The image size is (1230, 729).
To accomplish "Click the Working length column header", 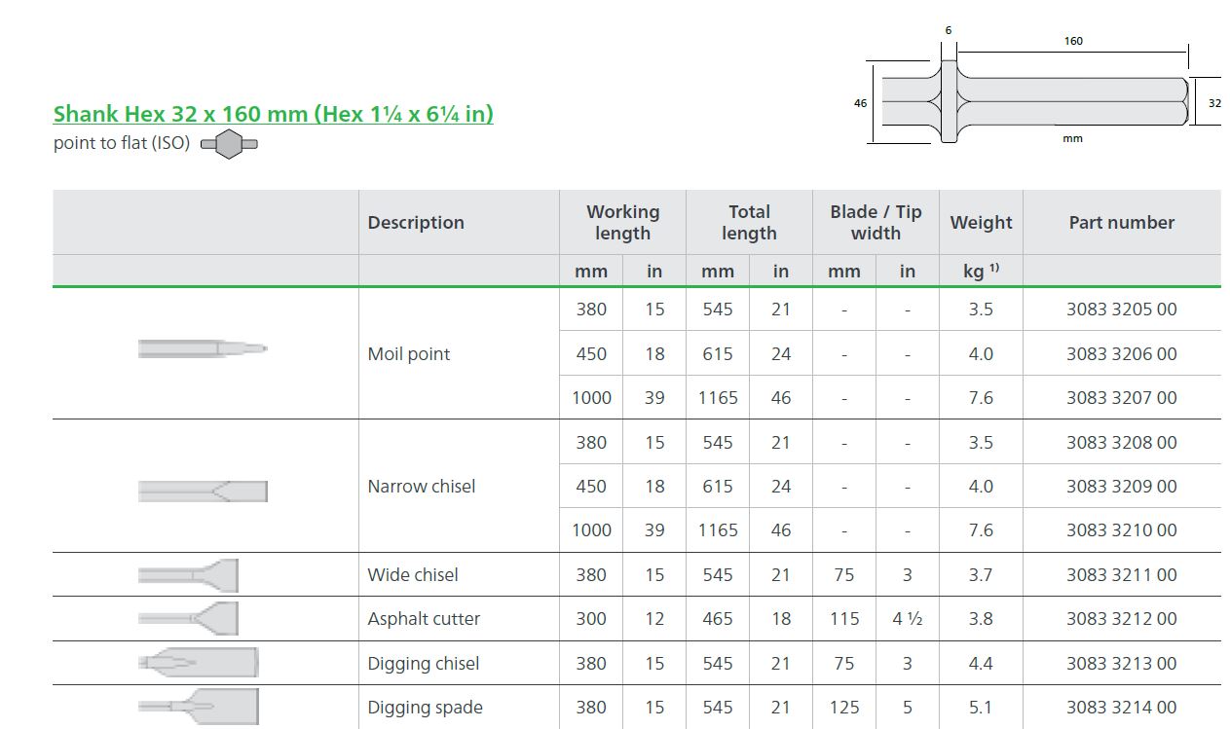I will pos(623,223).
